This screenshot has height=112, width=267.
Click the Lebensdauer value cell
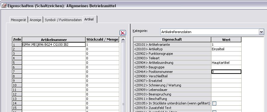pos(226,90)
